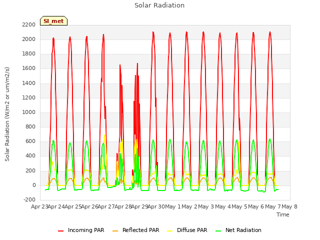
Task: Click the Solar Radiation y-axis label
Action: (7, 114)
